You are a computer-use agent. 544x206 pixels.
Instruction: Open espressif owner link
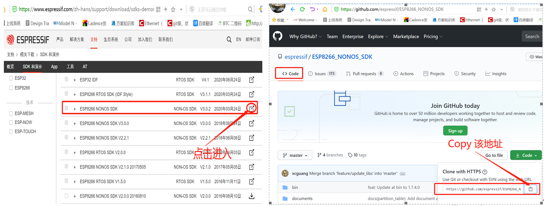[x=296, y=57]
